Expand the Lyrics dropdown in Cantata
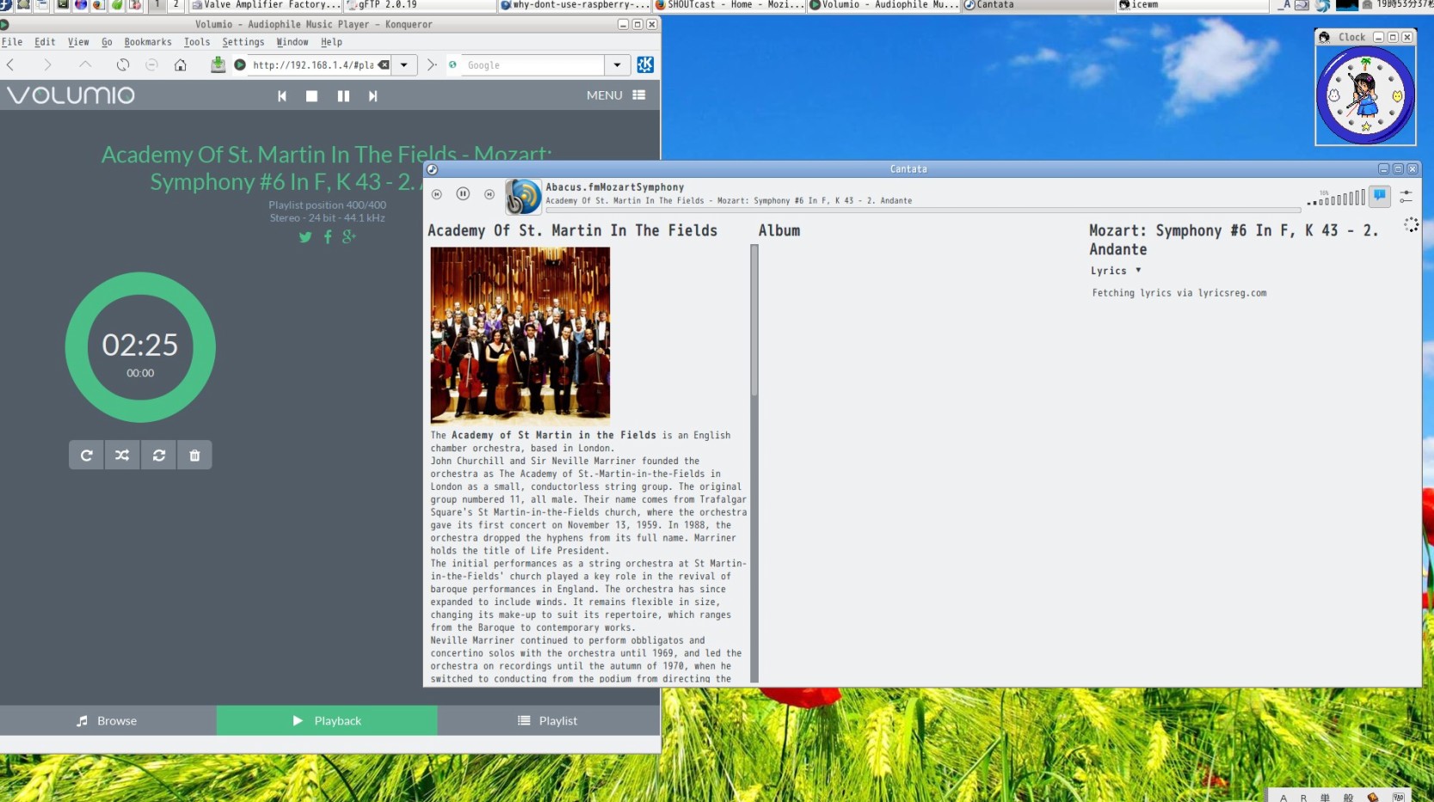 tap(1138, 271)
